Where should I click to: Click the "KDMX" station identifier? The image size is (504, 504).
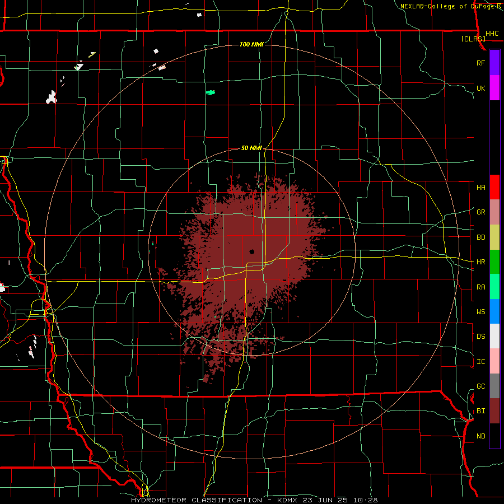pyautogui.click(x=289, y=500)
